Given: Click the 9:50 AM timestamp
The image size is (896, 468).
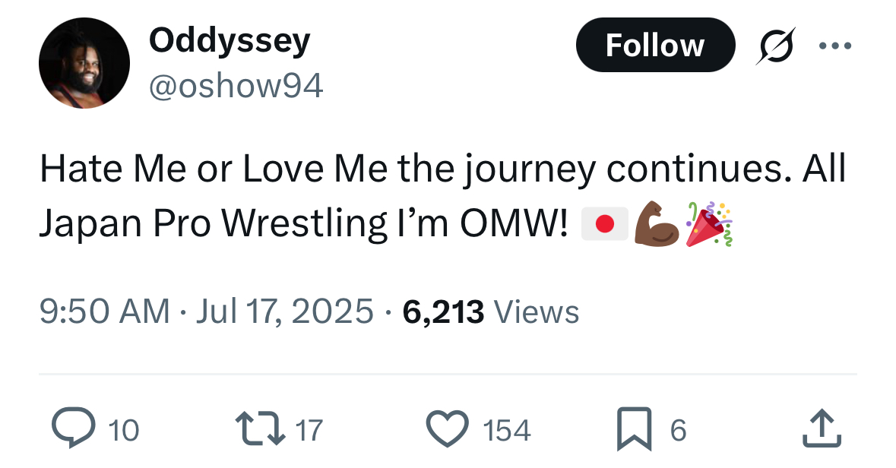Looking at the screenshot, I should 105,311.
